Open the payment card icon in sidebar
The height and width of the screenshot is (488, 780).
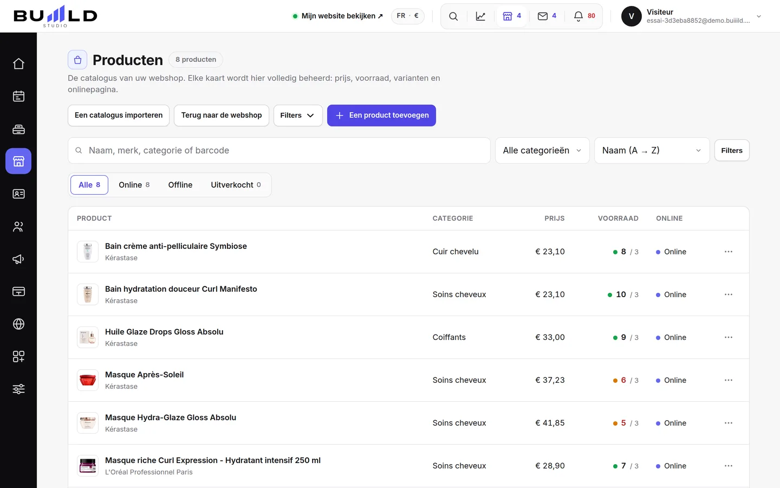coord(18,291)
